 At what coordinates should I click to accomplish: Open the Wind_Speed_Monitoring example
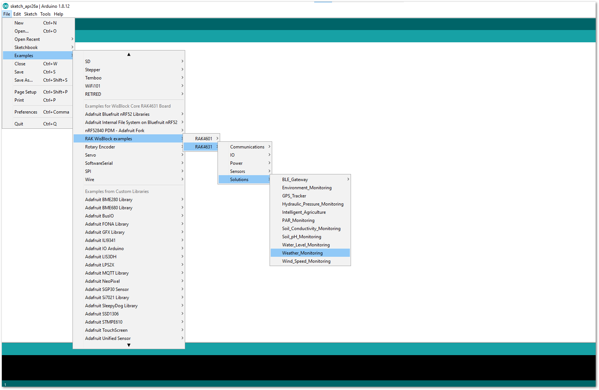tap(310, 261)
